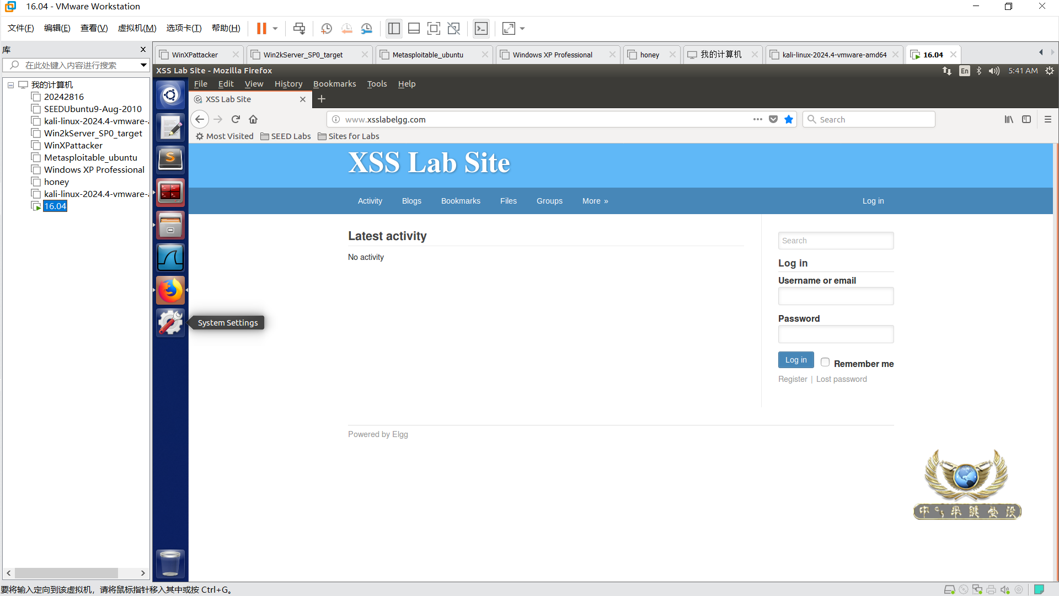1059x596 pixels.
Task: Click the blue Log in button
Action: tap(795, 360)
